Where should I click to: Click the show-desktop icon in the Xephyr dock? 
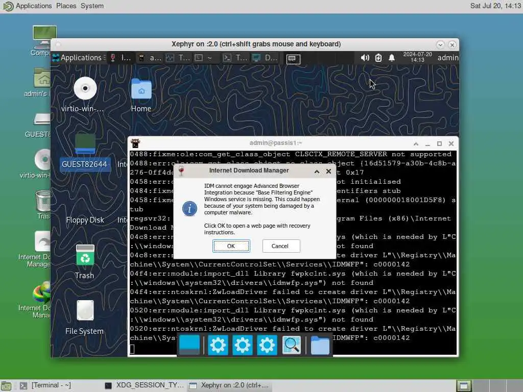pos(189,345)
